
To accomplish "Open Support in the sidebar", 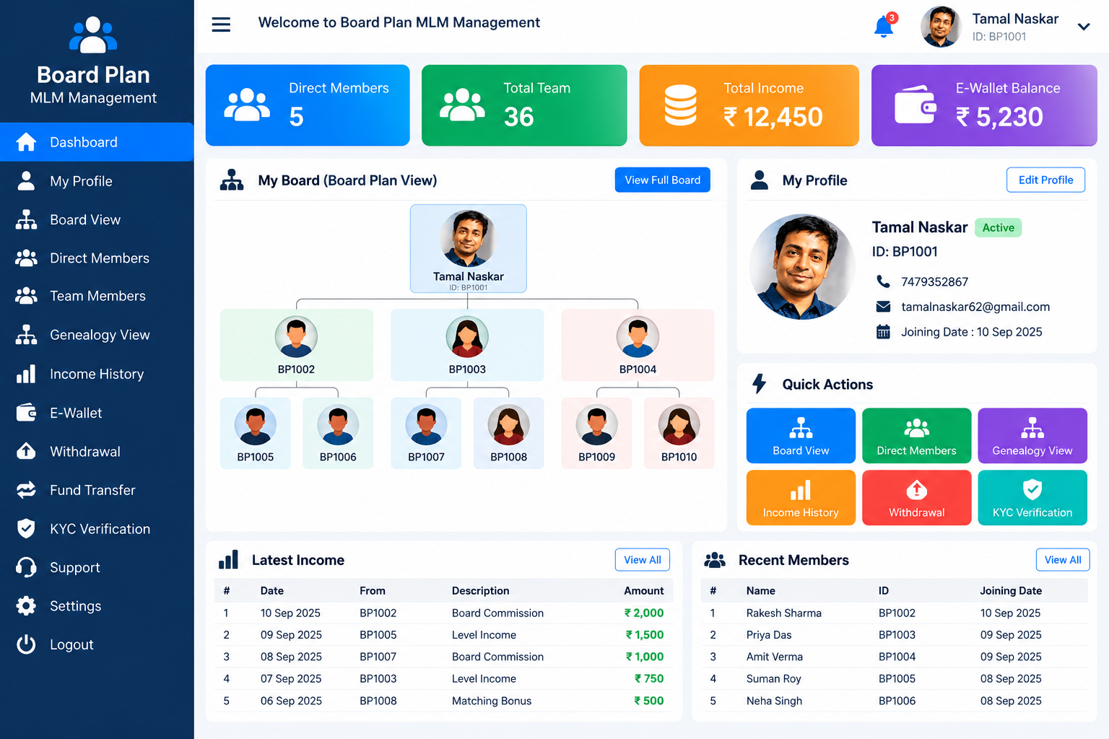I will [97, 567].
